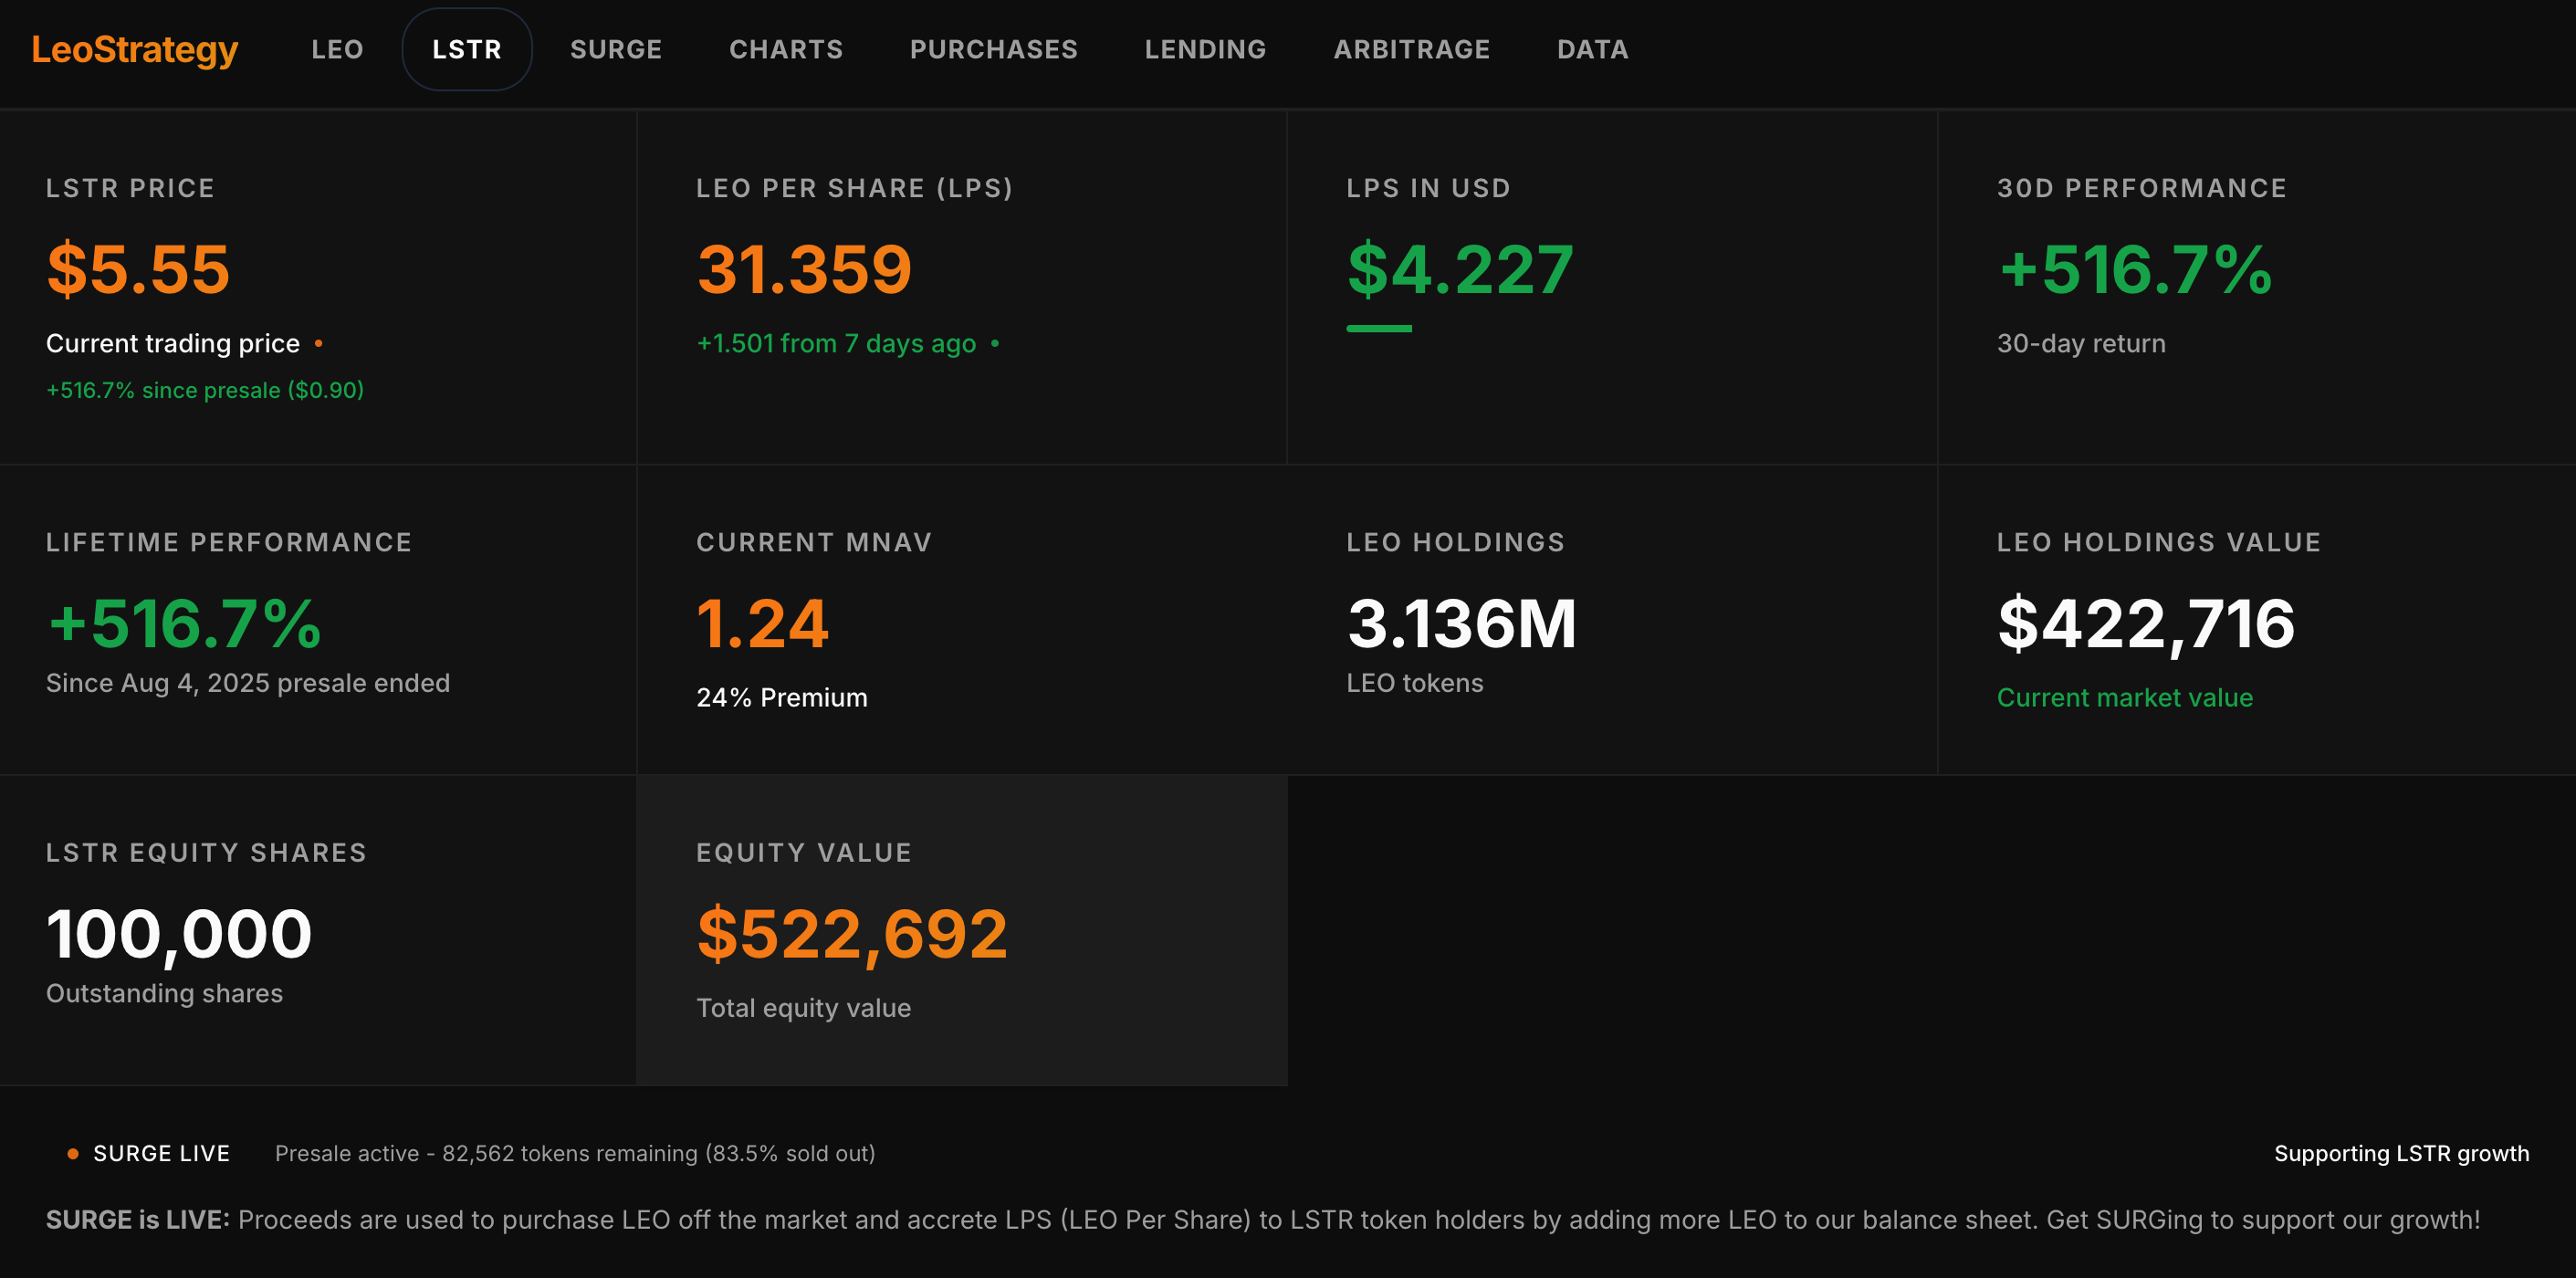The width and height of the screenshot is (2576, 1278).
Task: Click the LeoStrategy logo
Action: [134, 49]
